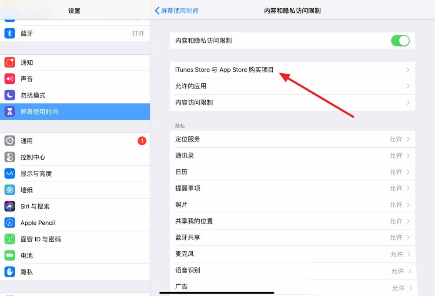Open the Face ID & Passcode icon
This screenshot has height=296, width=435.
pyautogui.click(x=10, y=239)
